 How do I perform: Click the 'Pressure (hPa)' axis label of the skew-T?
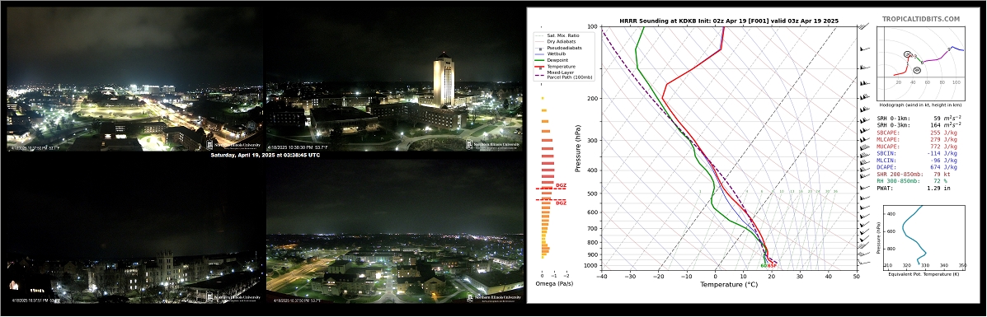tap(578, 148)
